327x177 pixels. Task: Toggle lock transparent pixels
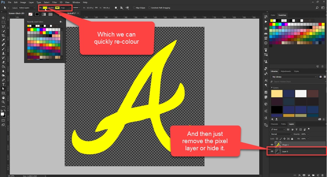(x=277, y=139)
